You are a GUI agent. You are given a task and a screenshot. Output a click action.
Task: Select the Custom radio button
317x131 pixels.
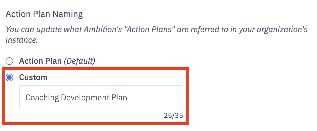pos(10,77)
